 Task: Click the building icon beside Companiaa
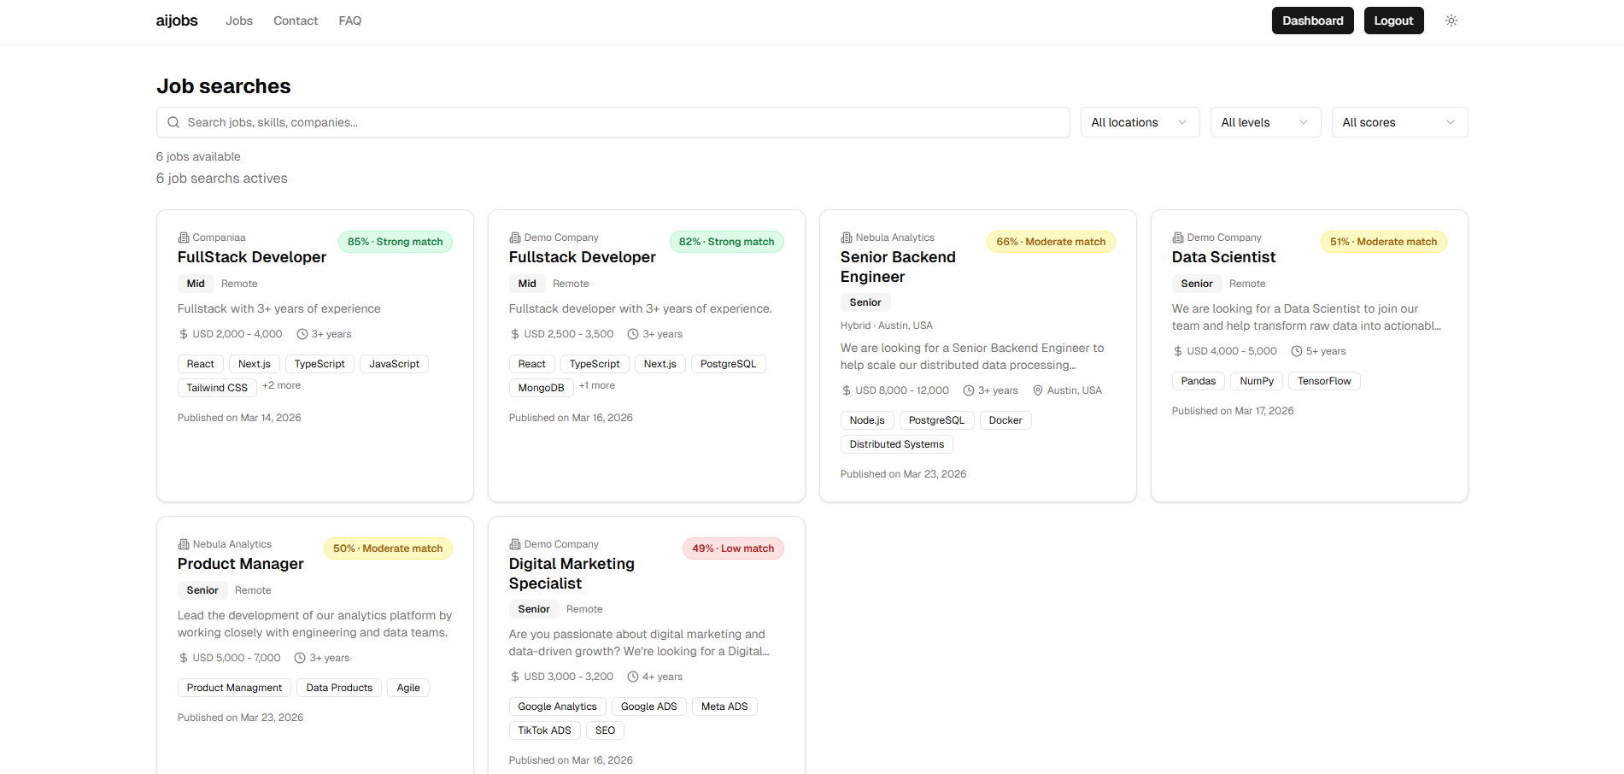pyautogui.click(x=184, y=237)
